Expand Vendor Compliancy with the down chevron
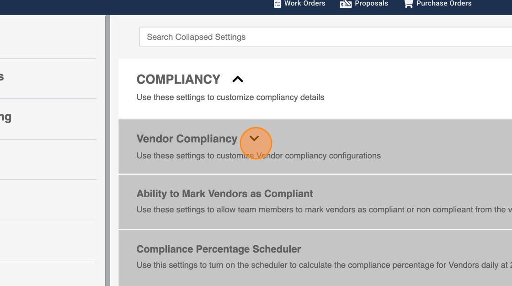Screen dimensions: 512x286 pos(254,139)
